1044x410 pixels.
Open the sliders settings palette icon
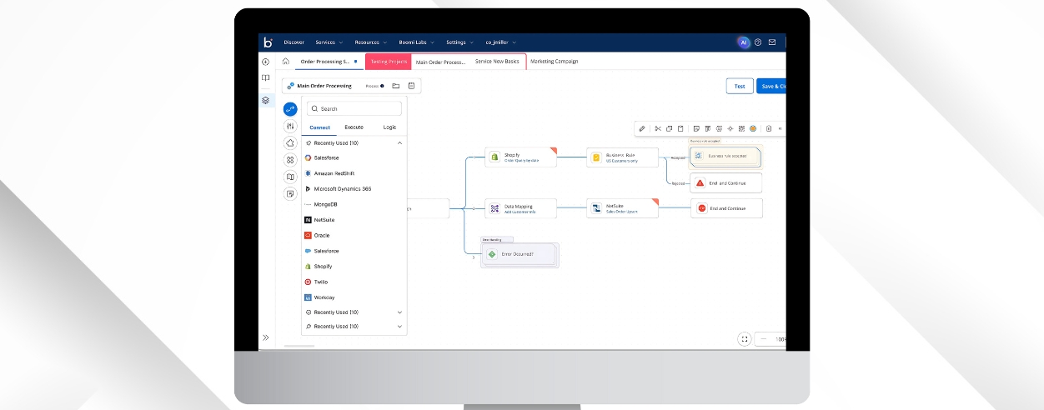coord(290,126)
